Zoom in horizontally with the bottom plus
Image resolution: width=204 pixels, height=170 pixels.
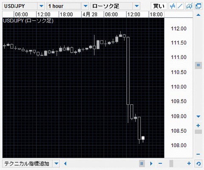pos(189,164)
